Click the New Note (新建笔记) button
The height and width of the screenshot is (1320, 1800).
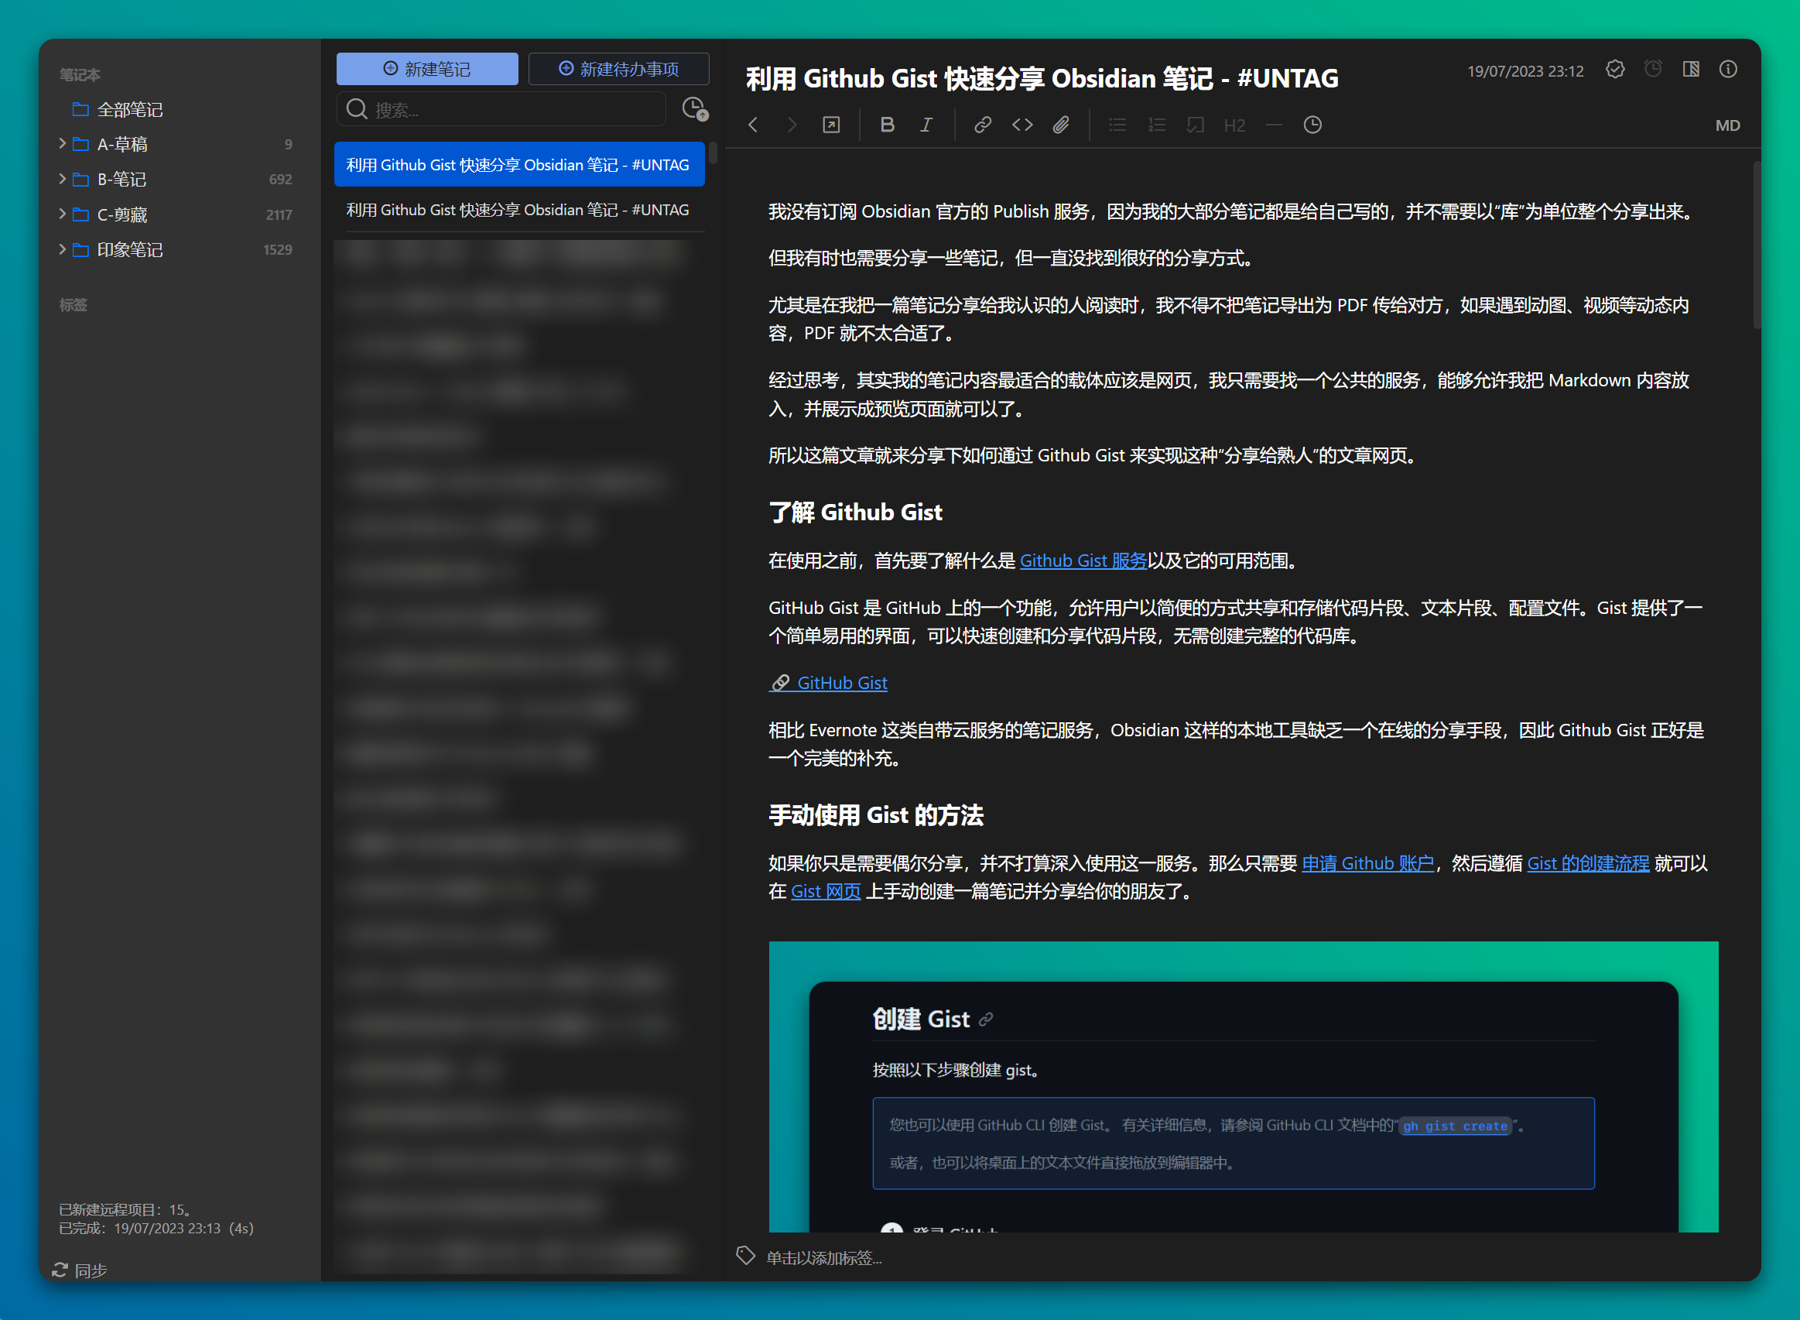click(426, 69)
